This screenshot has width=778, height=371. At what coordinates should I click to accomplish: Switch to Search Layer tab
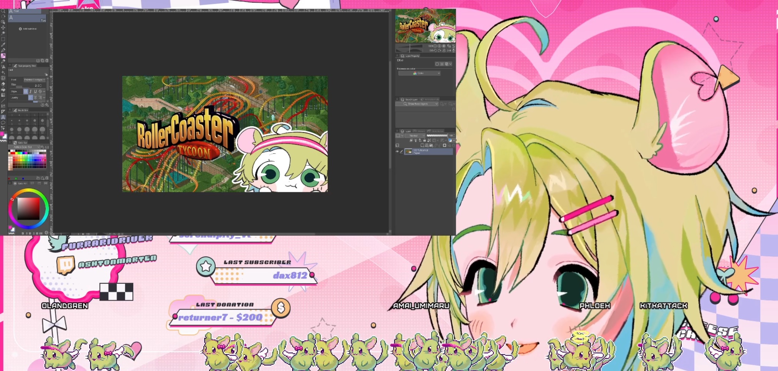coord(410,100)
